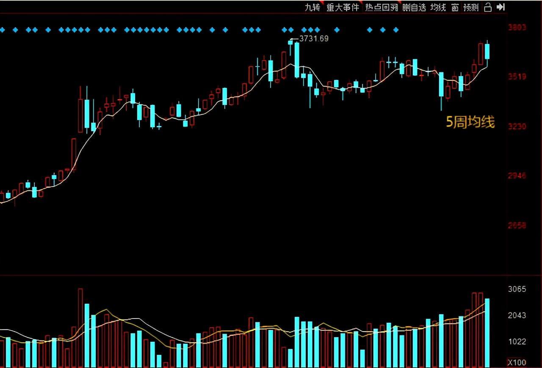Click the 2043 volume axis value

[517, 316]
